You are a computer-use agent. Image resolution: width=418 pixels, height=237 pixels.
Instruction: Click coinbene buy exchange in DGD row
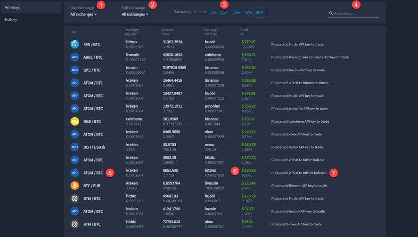(x=134, y=119)
